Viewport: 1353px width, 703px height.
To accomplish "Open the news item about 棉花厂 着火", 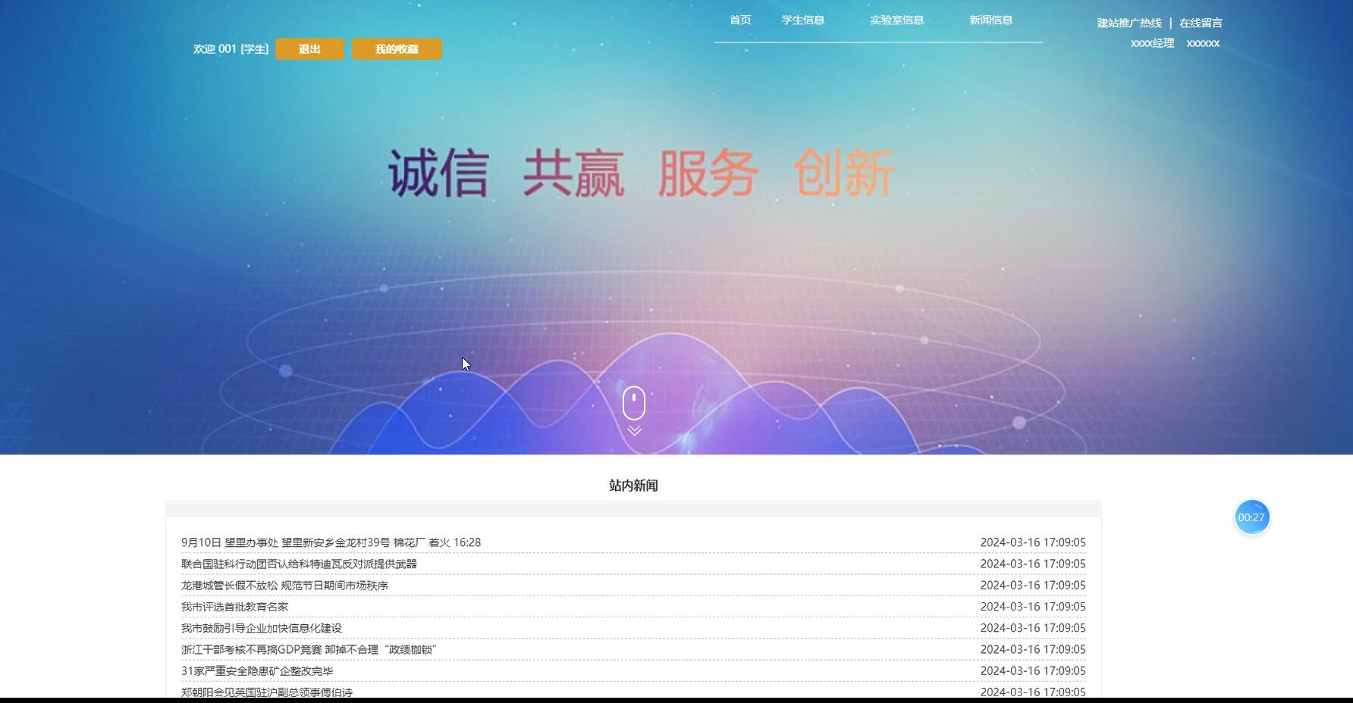I will click(330, 542).
